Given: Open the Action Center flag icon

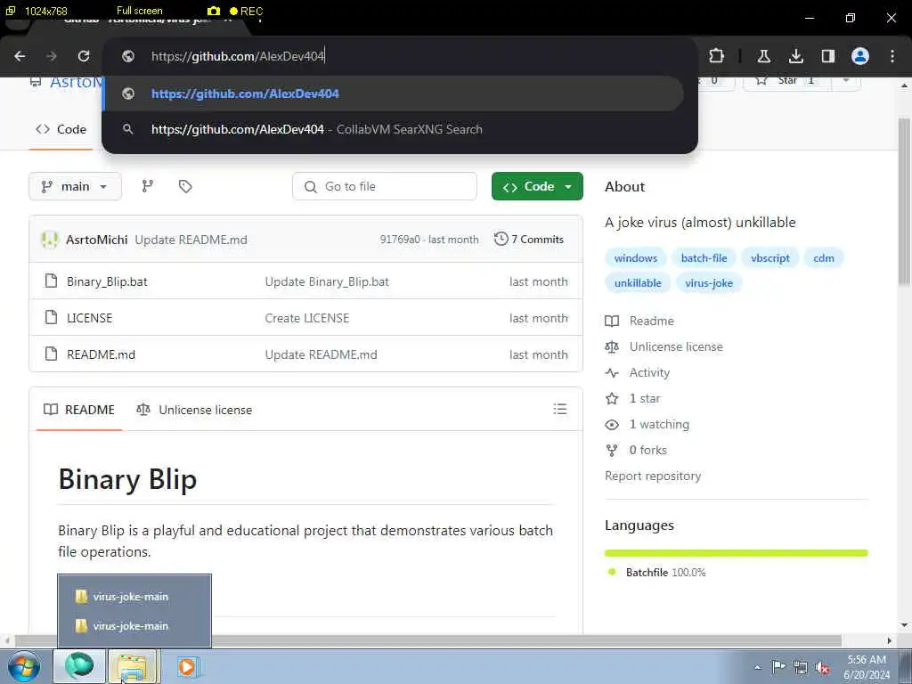Looking at the screenshot, I should 778,666.
